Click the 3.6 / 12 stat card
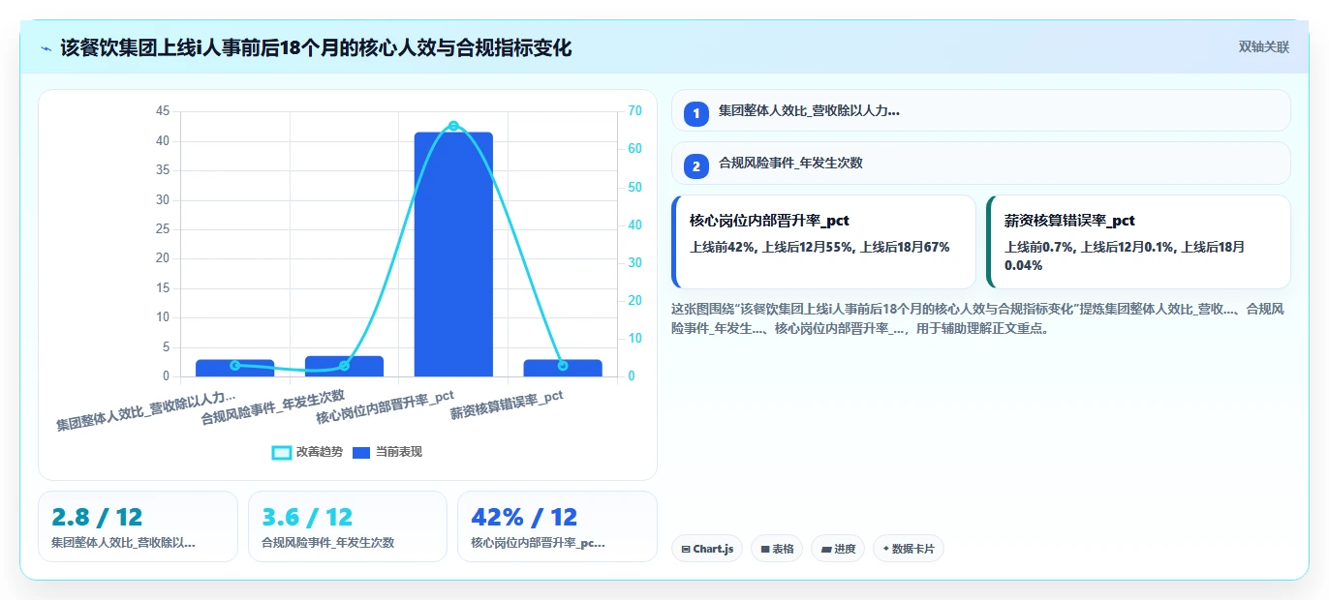Viewport: 1329px width, 600px height. pos(348,526)
